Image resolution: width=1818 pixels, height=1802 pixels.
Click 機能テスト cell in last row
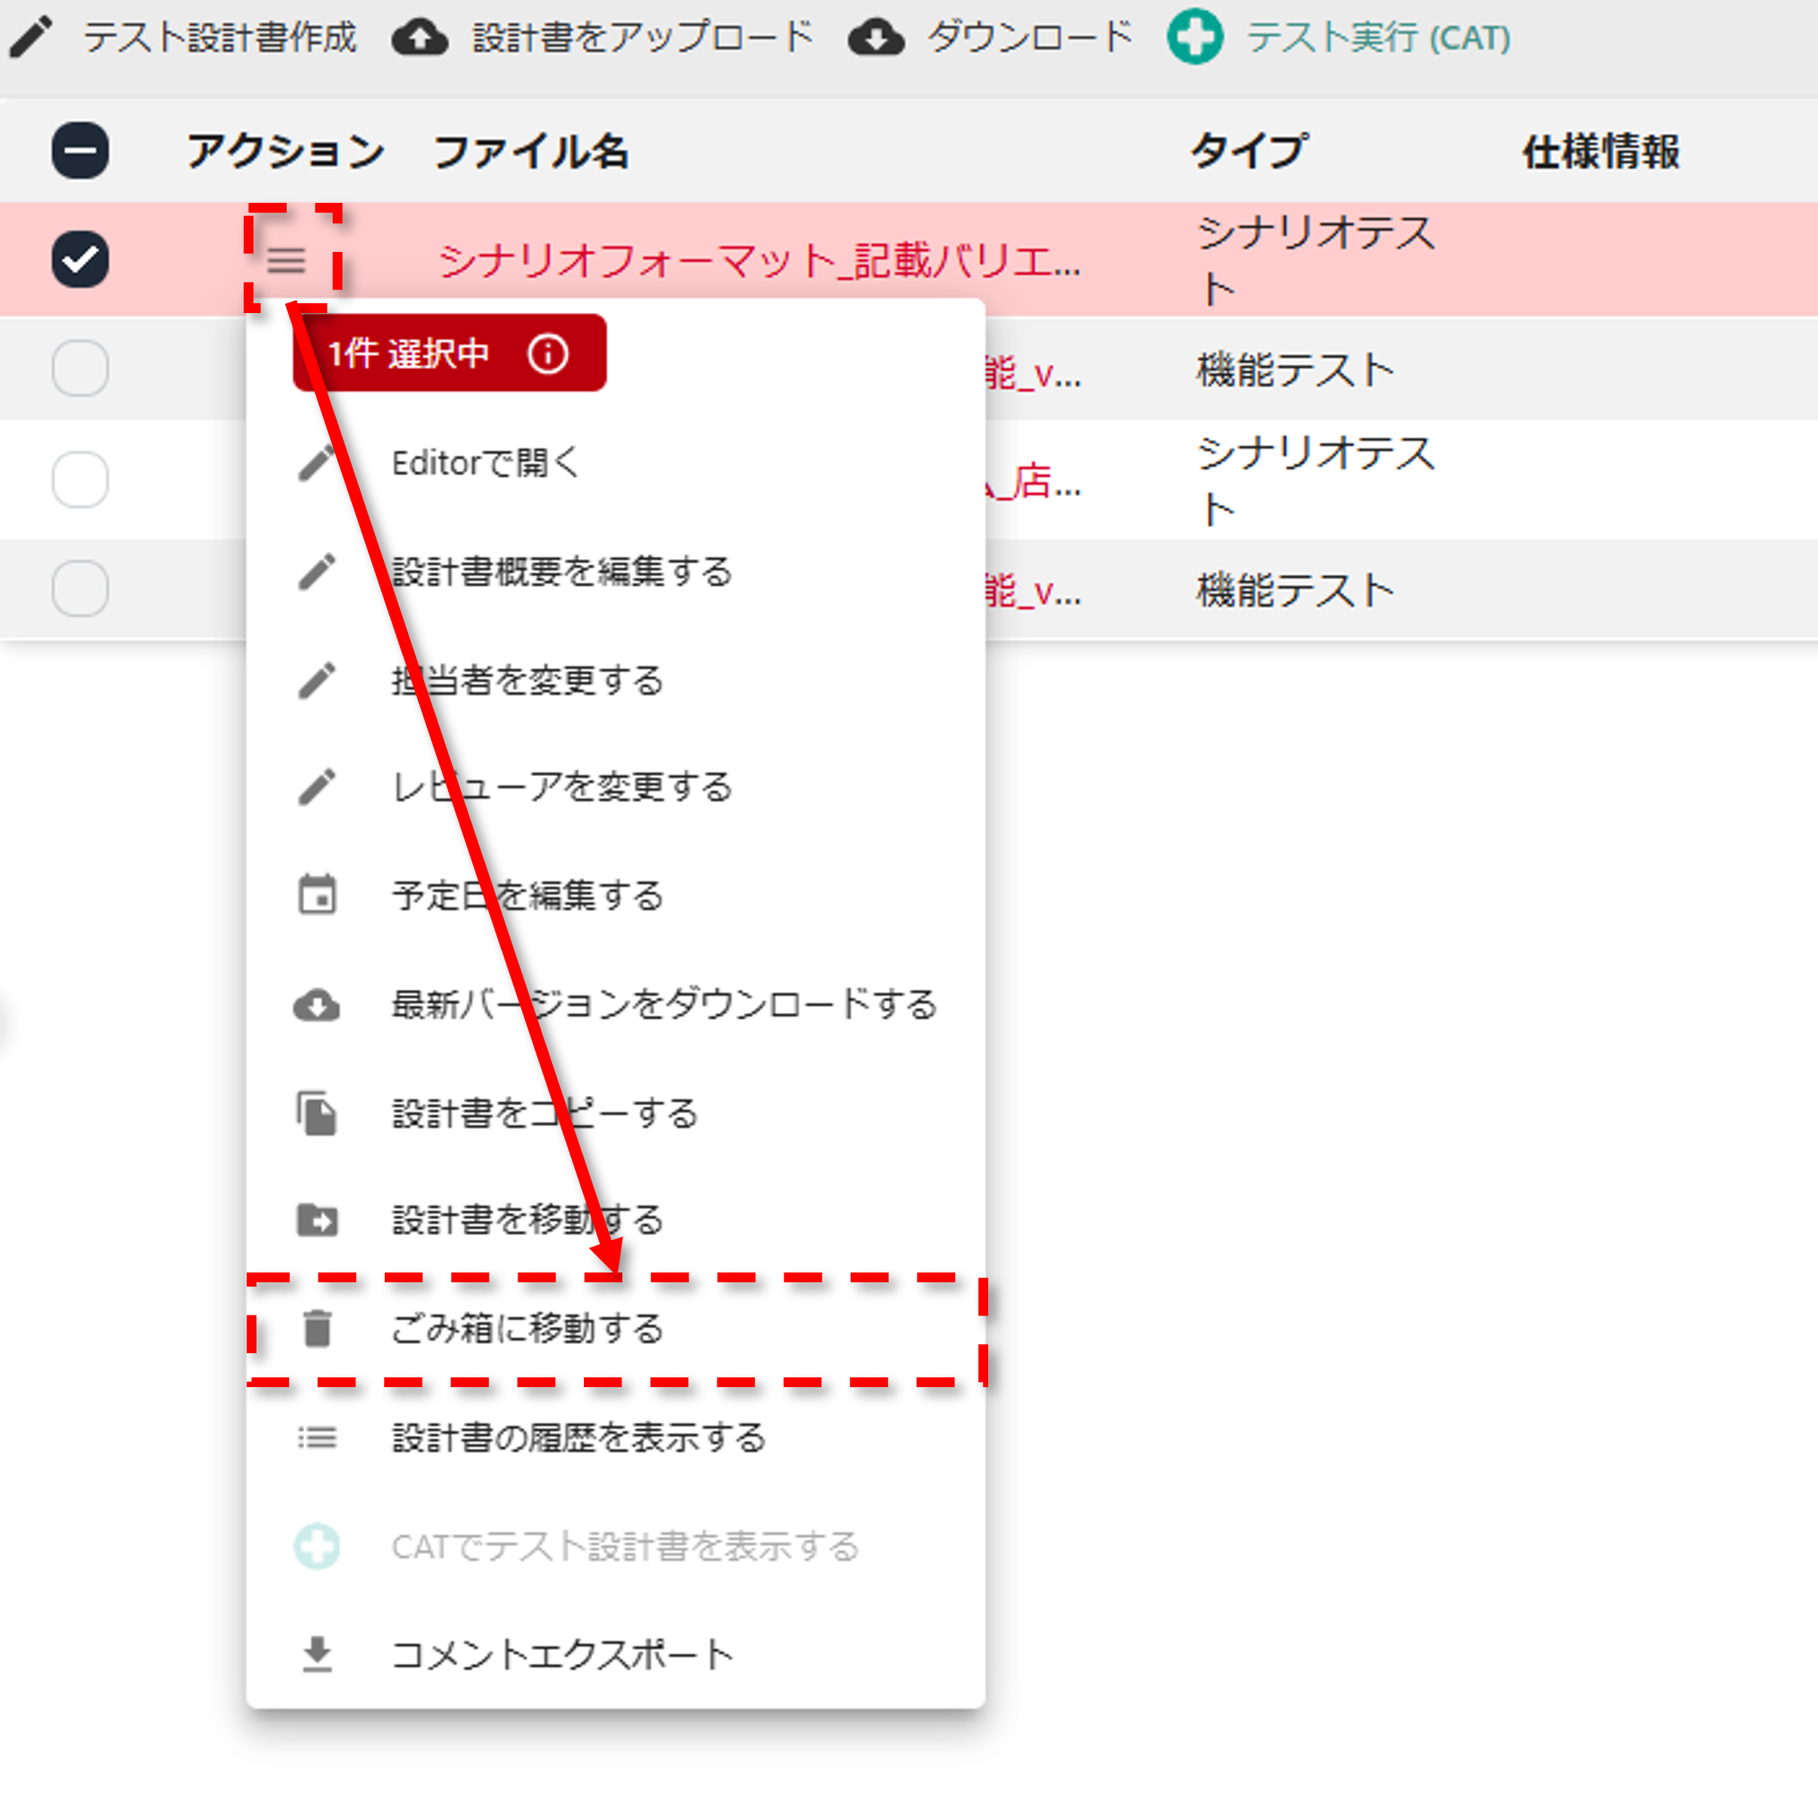(1294, 590)
